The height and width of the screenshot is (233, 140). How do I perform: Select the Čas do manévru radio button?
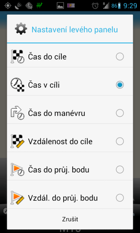coord(120,113)
